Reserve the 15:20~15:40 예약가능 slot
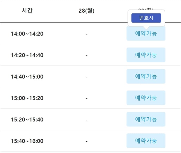The height and width of the screenshot is (153, 181). point(146,119)
